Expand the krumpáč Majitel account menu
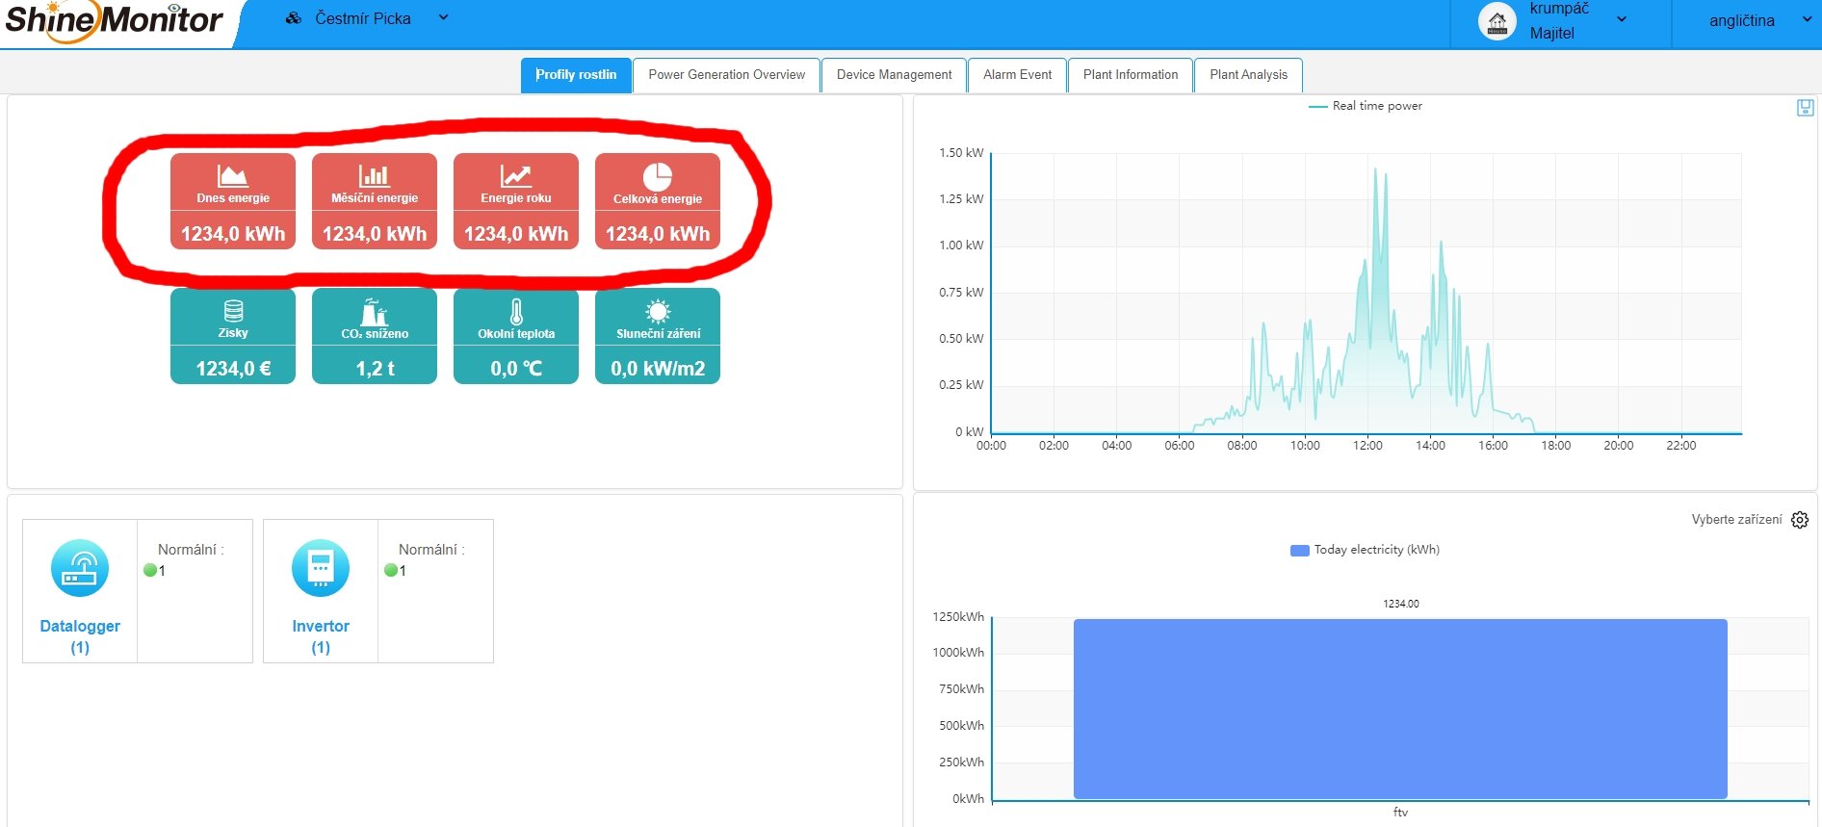This screenshot has width=1822, height=827. (1622, 19)
